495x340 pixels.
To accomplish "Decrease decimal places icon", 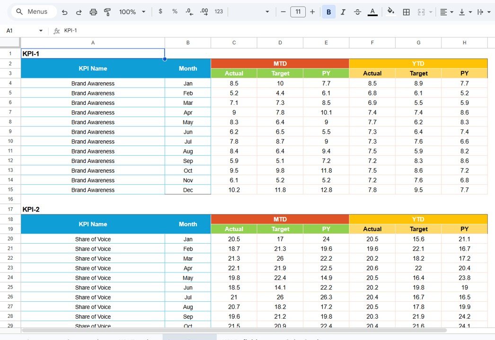I will tap(189, 12).
